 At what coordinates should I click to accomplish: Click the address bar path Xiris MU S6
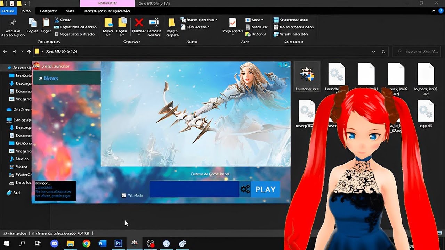click(x=62, y=51)
